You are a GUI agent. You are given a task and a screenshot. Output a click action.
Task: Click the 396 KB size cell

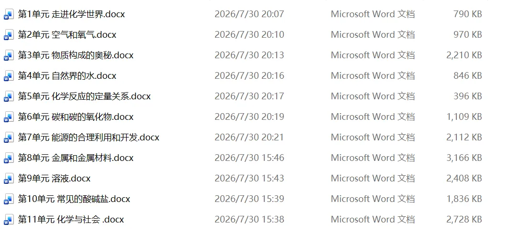(x=468, y=96)
